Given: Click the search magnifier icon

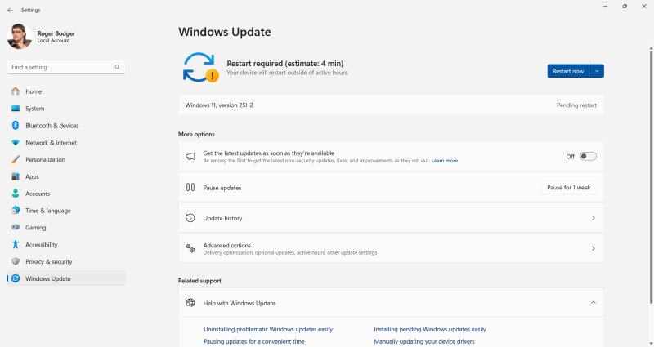Looking at the screenshot, I should pyautogui.click(x=117, y=67).
